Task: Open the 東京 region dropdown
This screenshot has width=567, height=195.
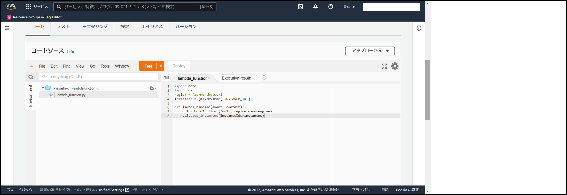Action: tap(349, 7)
